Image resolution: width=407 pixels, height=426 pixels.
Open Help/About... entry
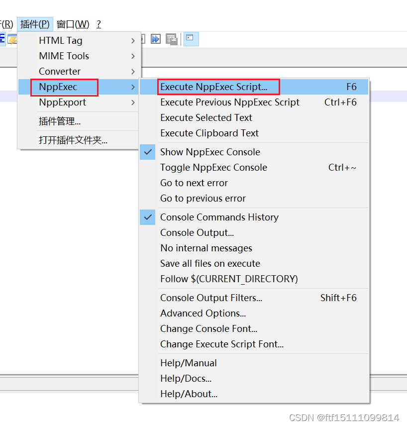(x=254, y=394)
